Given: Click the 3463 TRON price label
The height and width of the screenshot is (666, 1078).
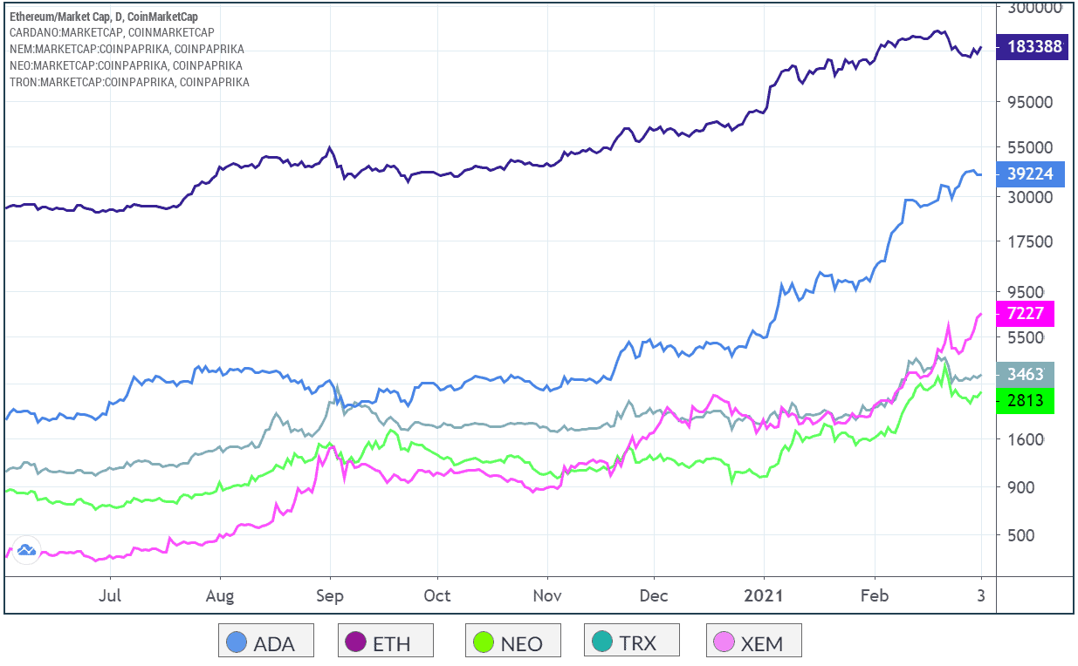Looking at the screenshot, I should coord(1027,374).
